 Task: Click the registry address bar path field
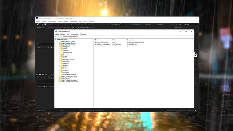124,37
